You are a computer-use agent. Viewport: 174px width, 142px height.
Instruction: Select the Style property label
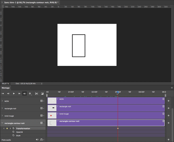pyautogui.click(x=18, y=135)
